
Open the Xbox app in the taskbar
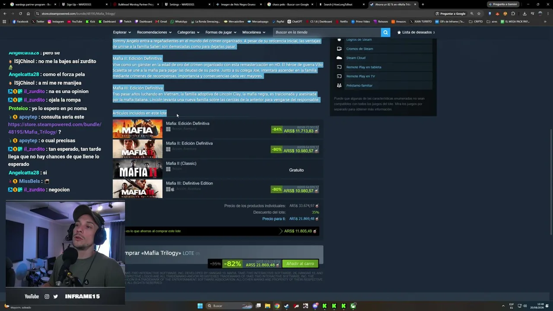353,306
